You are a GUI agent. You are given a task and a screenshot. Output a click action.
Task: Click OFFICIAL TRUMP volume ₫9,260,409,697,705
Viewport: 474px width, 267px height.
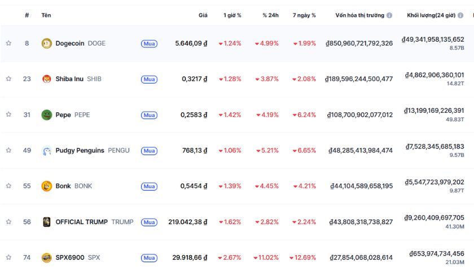434,218
